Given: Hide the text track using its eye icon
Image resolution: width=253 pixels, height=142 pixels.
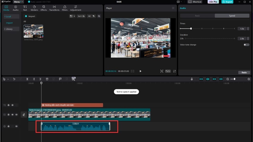Looking at the screenshot, I should 12,105.
